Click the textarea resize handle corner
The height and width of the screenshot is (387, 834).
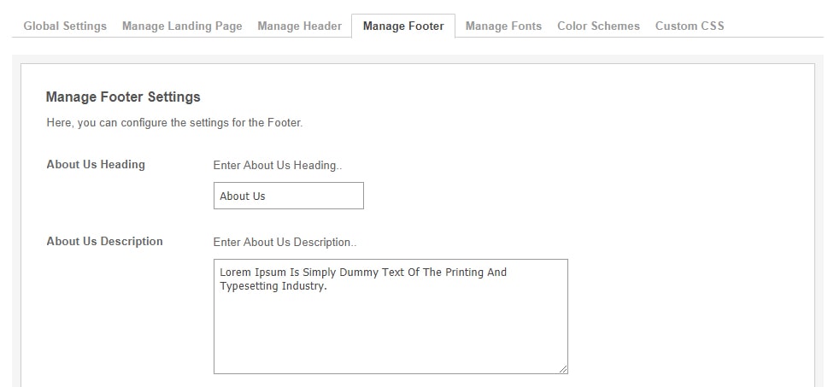(563, 369)
